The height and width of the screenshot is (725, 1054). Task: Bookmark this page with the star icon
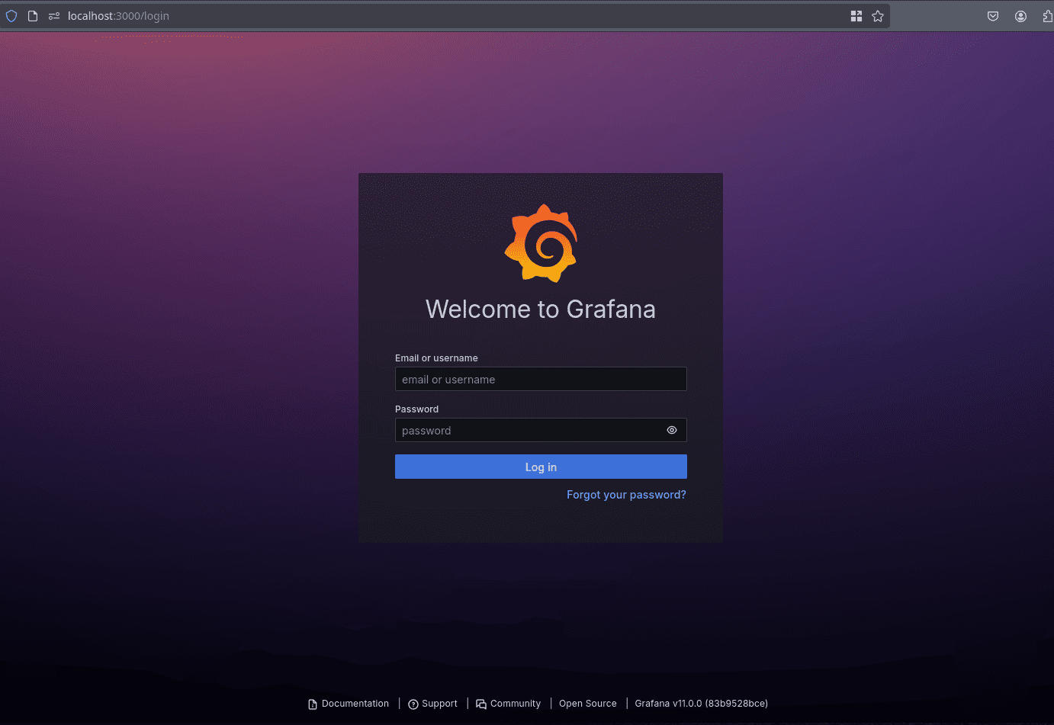point(878,16)
